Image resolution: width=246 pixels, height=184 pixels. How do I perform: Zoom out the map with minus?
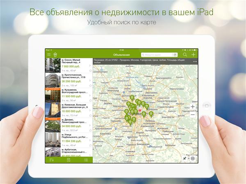click(x=193, y=115)
